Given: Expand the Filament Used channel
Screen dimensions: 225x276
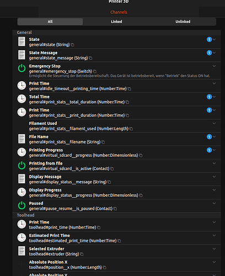Looking at the screenshot, I should tap(214, 123).
